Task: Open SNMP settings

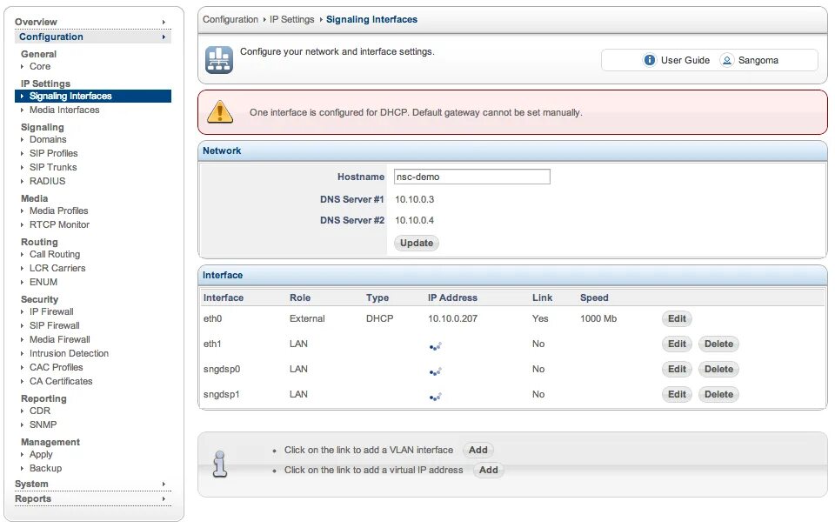Action: pos(43,424)
